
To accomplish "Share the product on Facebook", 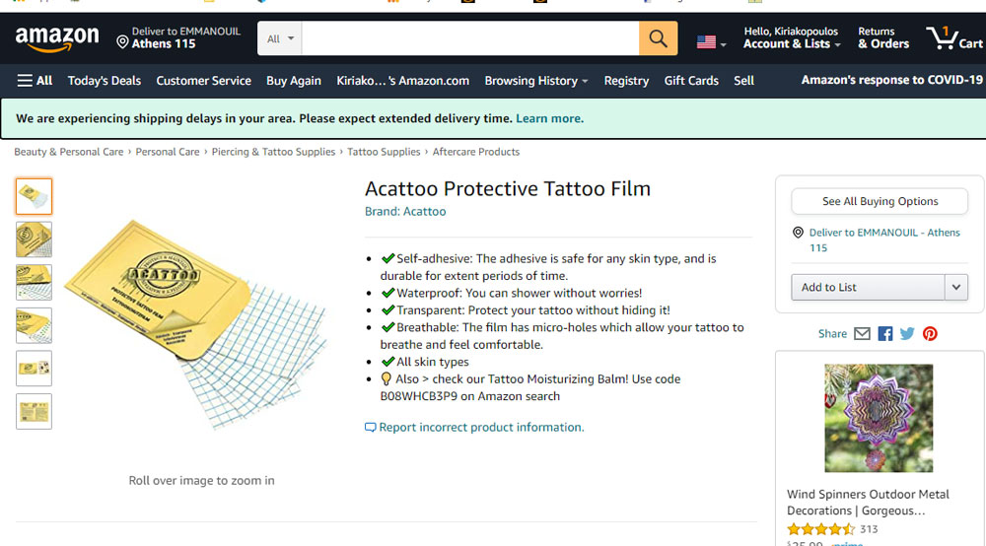I will [x=885, y=334].
